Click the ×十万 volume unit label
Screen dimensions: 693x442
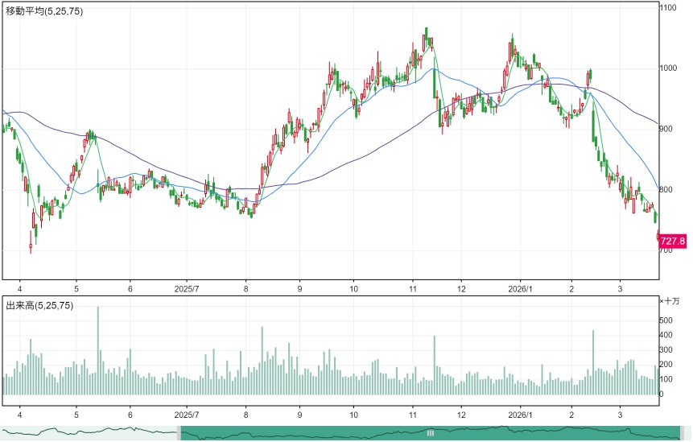[670, 301]
